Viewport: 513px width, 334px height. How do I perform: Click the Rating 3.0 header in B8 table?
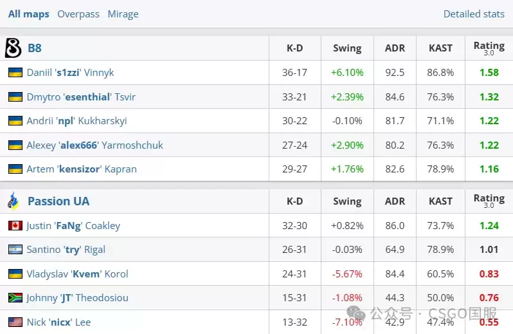[x=489, y=48]
